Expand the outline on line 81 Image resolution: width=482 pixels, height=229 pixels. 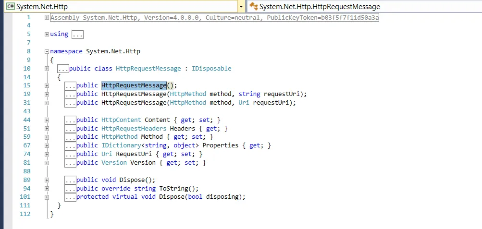47,163
